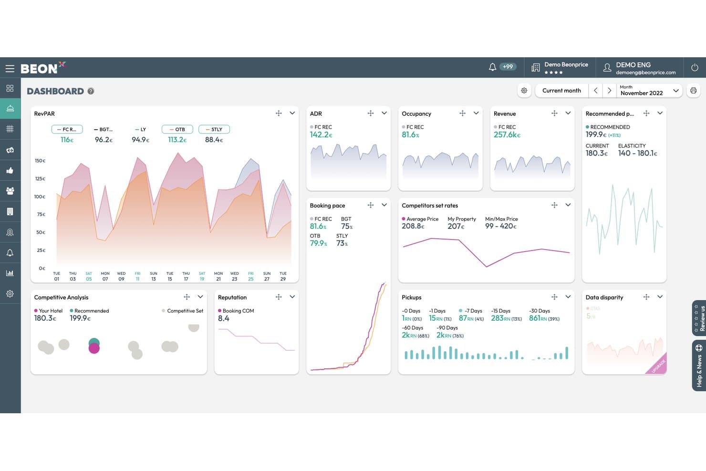Click the Current month button
This screenshot has height=471, width=706.
(561, 91)
